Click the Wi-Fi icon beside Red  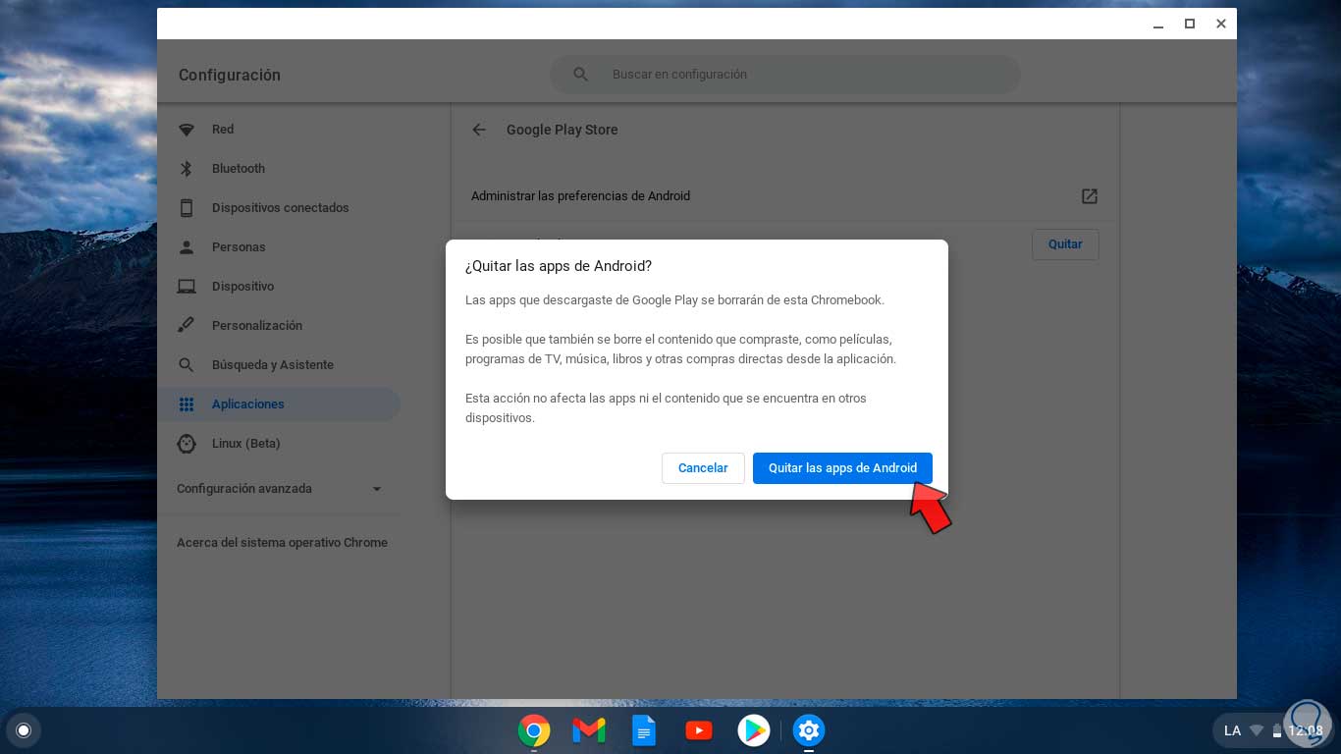(x=187, y=130)
